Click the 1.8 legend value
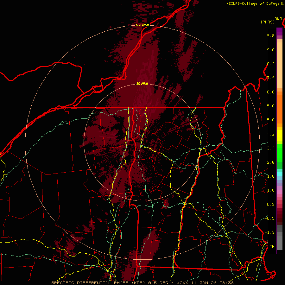 (x=271, y=176)
